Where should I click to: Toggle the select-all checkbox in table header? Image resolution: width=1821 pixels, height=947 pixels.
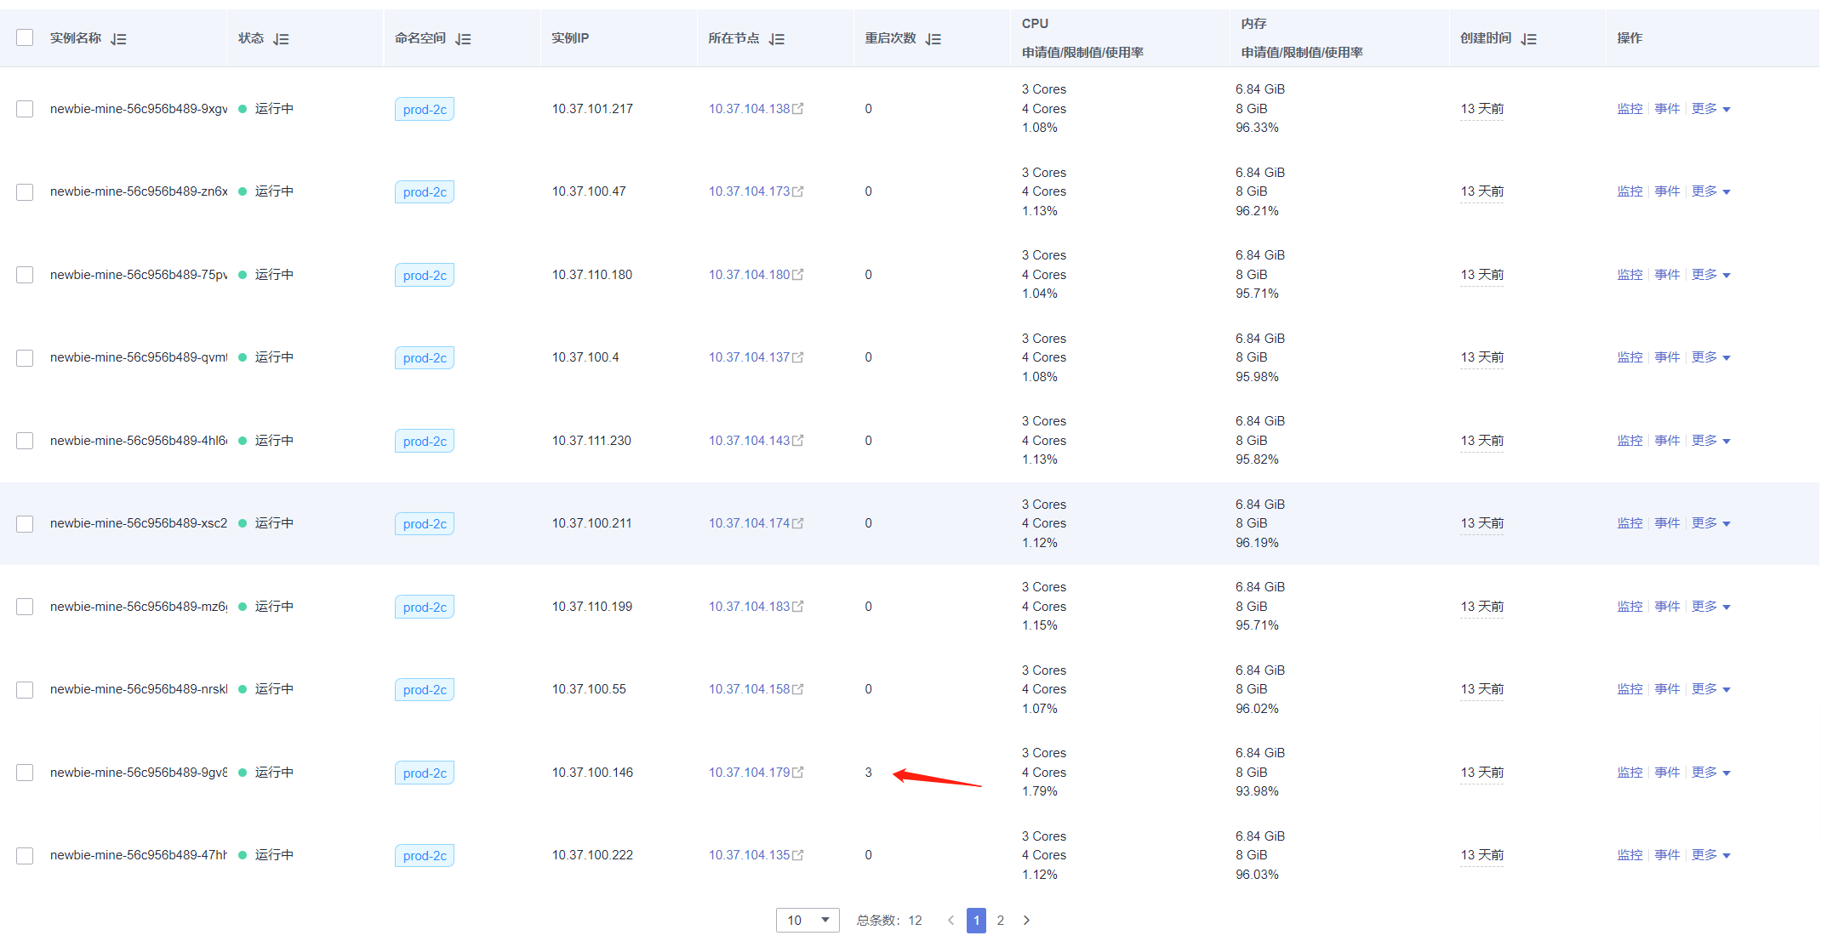pos(25,37)
